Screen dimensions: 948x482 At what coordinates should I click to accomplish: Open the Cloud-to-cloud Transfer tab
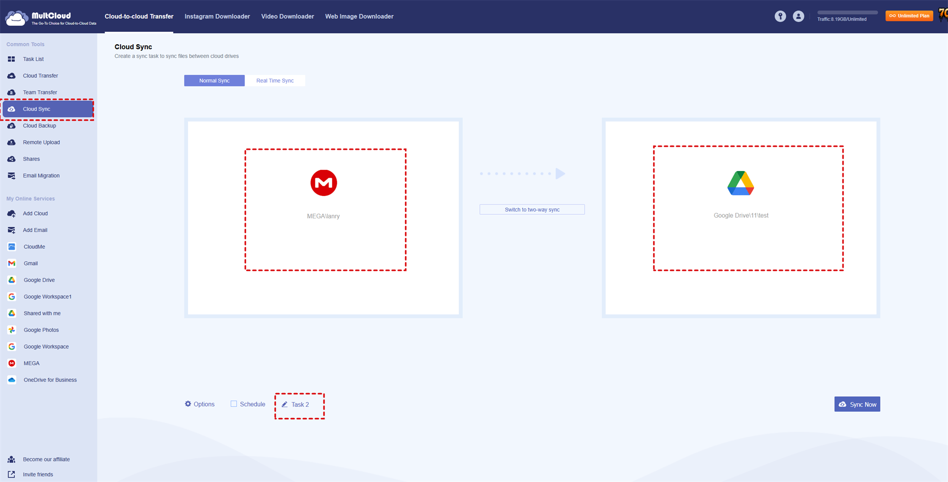[139, 16]
